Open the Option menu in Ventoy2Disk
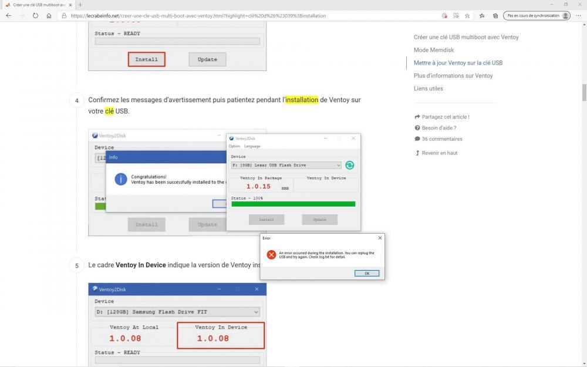The width and height of the screenshot is (587, 367). pyautogui.click(x=234, y=146)
